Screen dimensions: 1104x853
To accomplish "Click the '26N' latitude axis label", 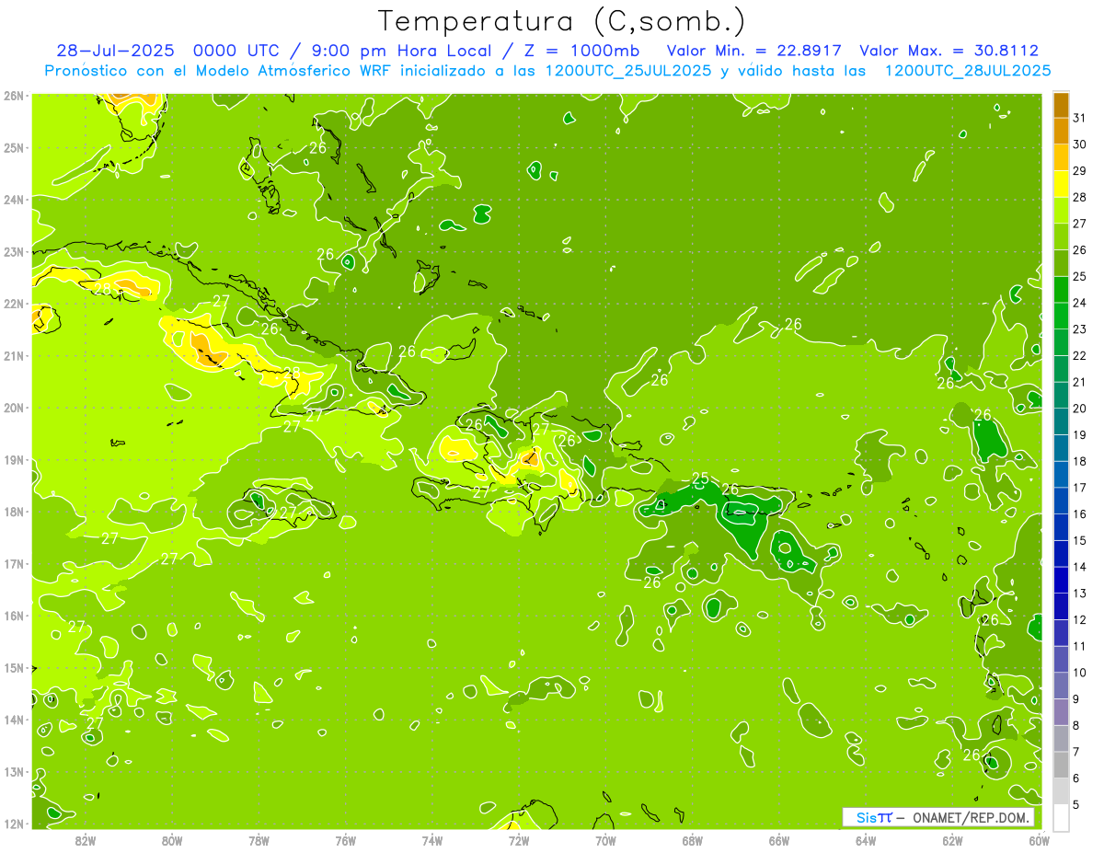I will [15, 96].
